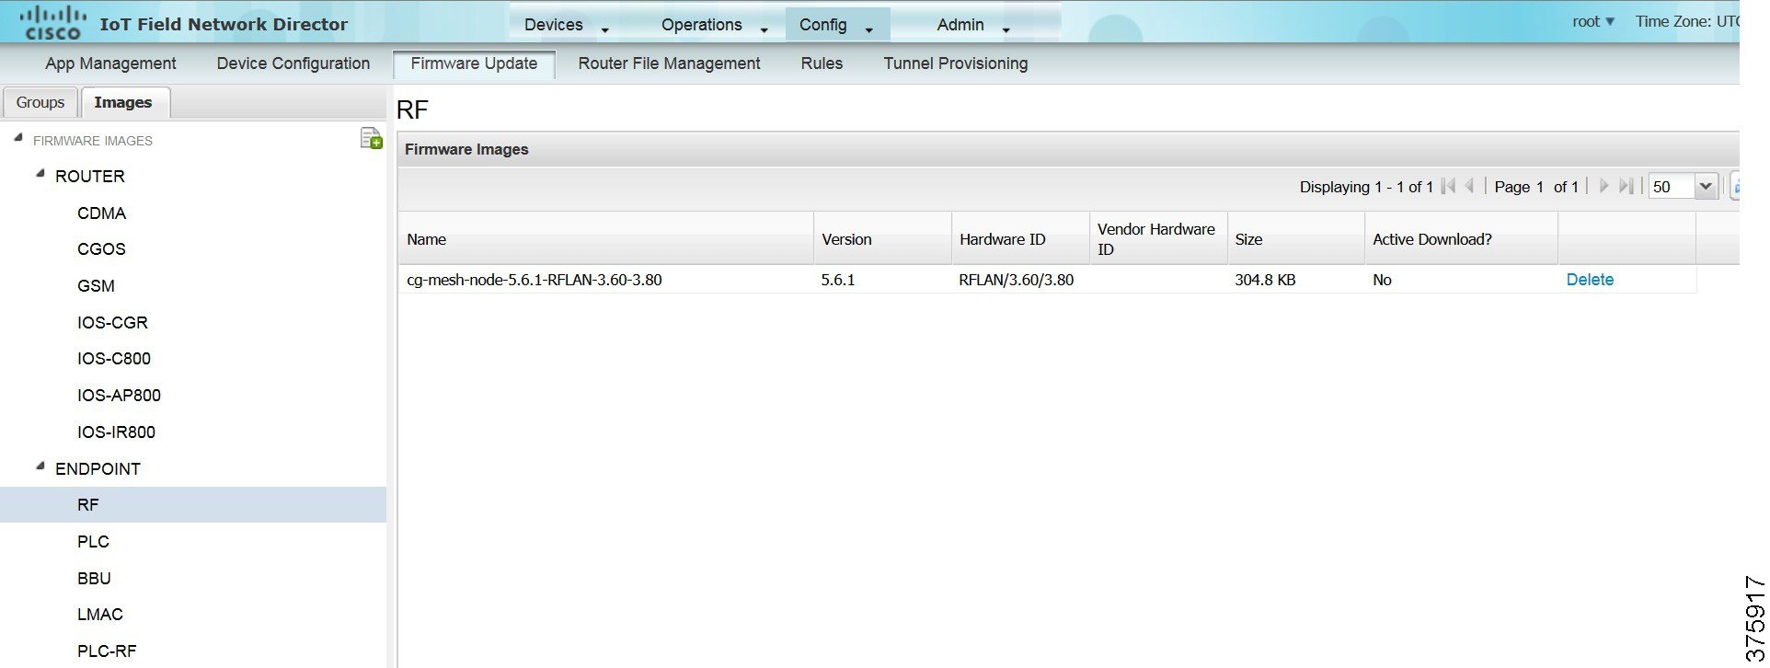Open the Admin menu
Image resolution: width=1770 pixels, height=668 pixels.
(x=972, y=25)
